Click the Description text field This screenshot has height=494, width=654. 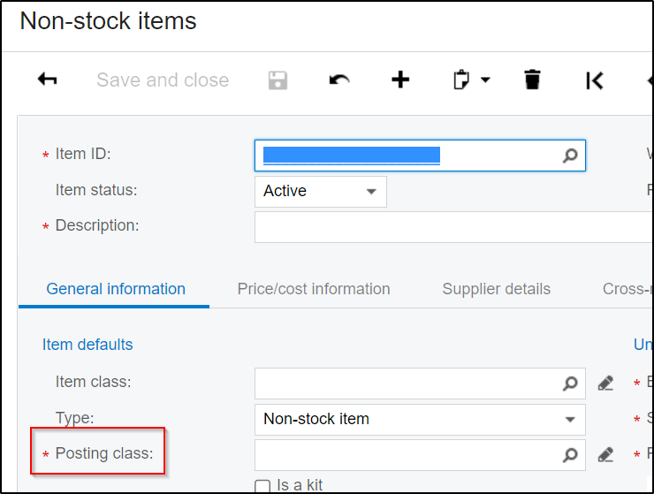[452, 227]
